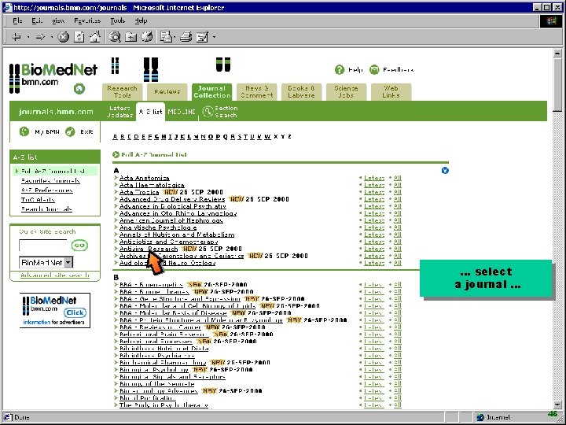
Task: Click the BioMedNet advertisers Click banner
Action: (x=55, y=310)
